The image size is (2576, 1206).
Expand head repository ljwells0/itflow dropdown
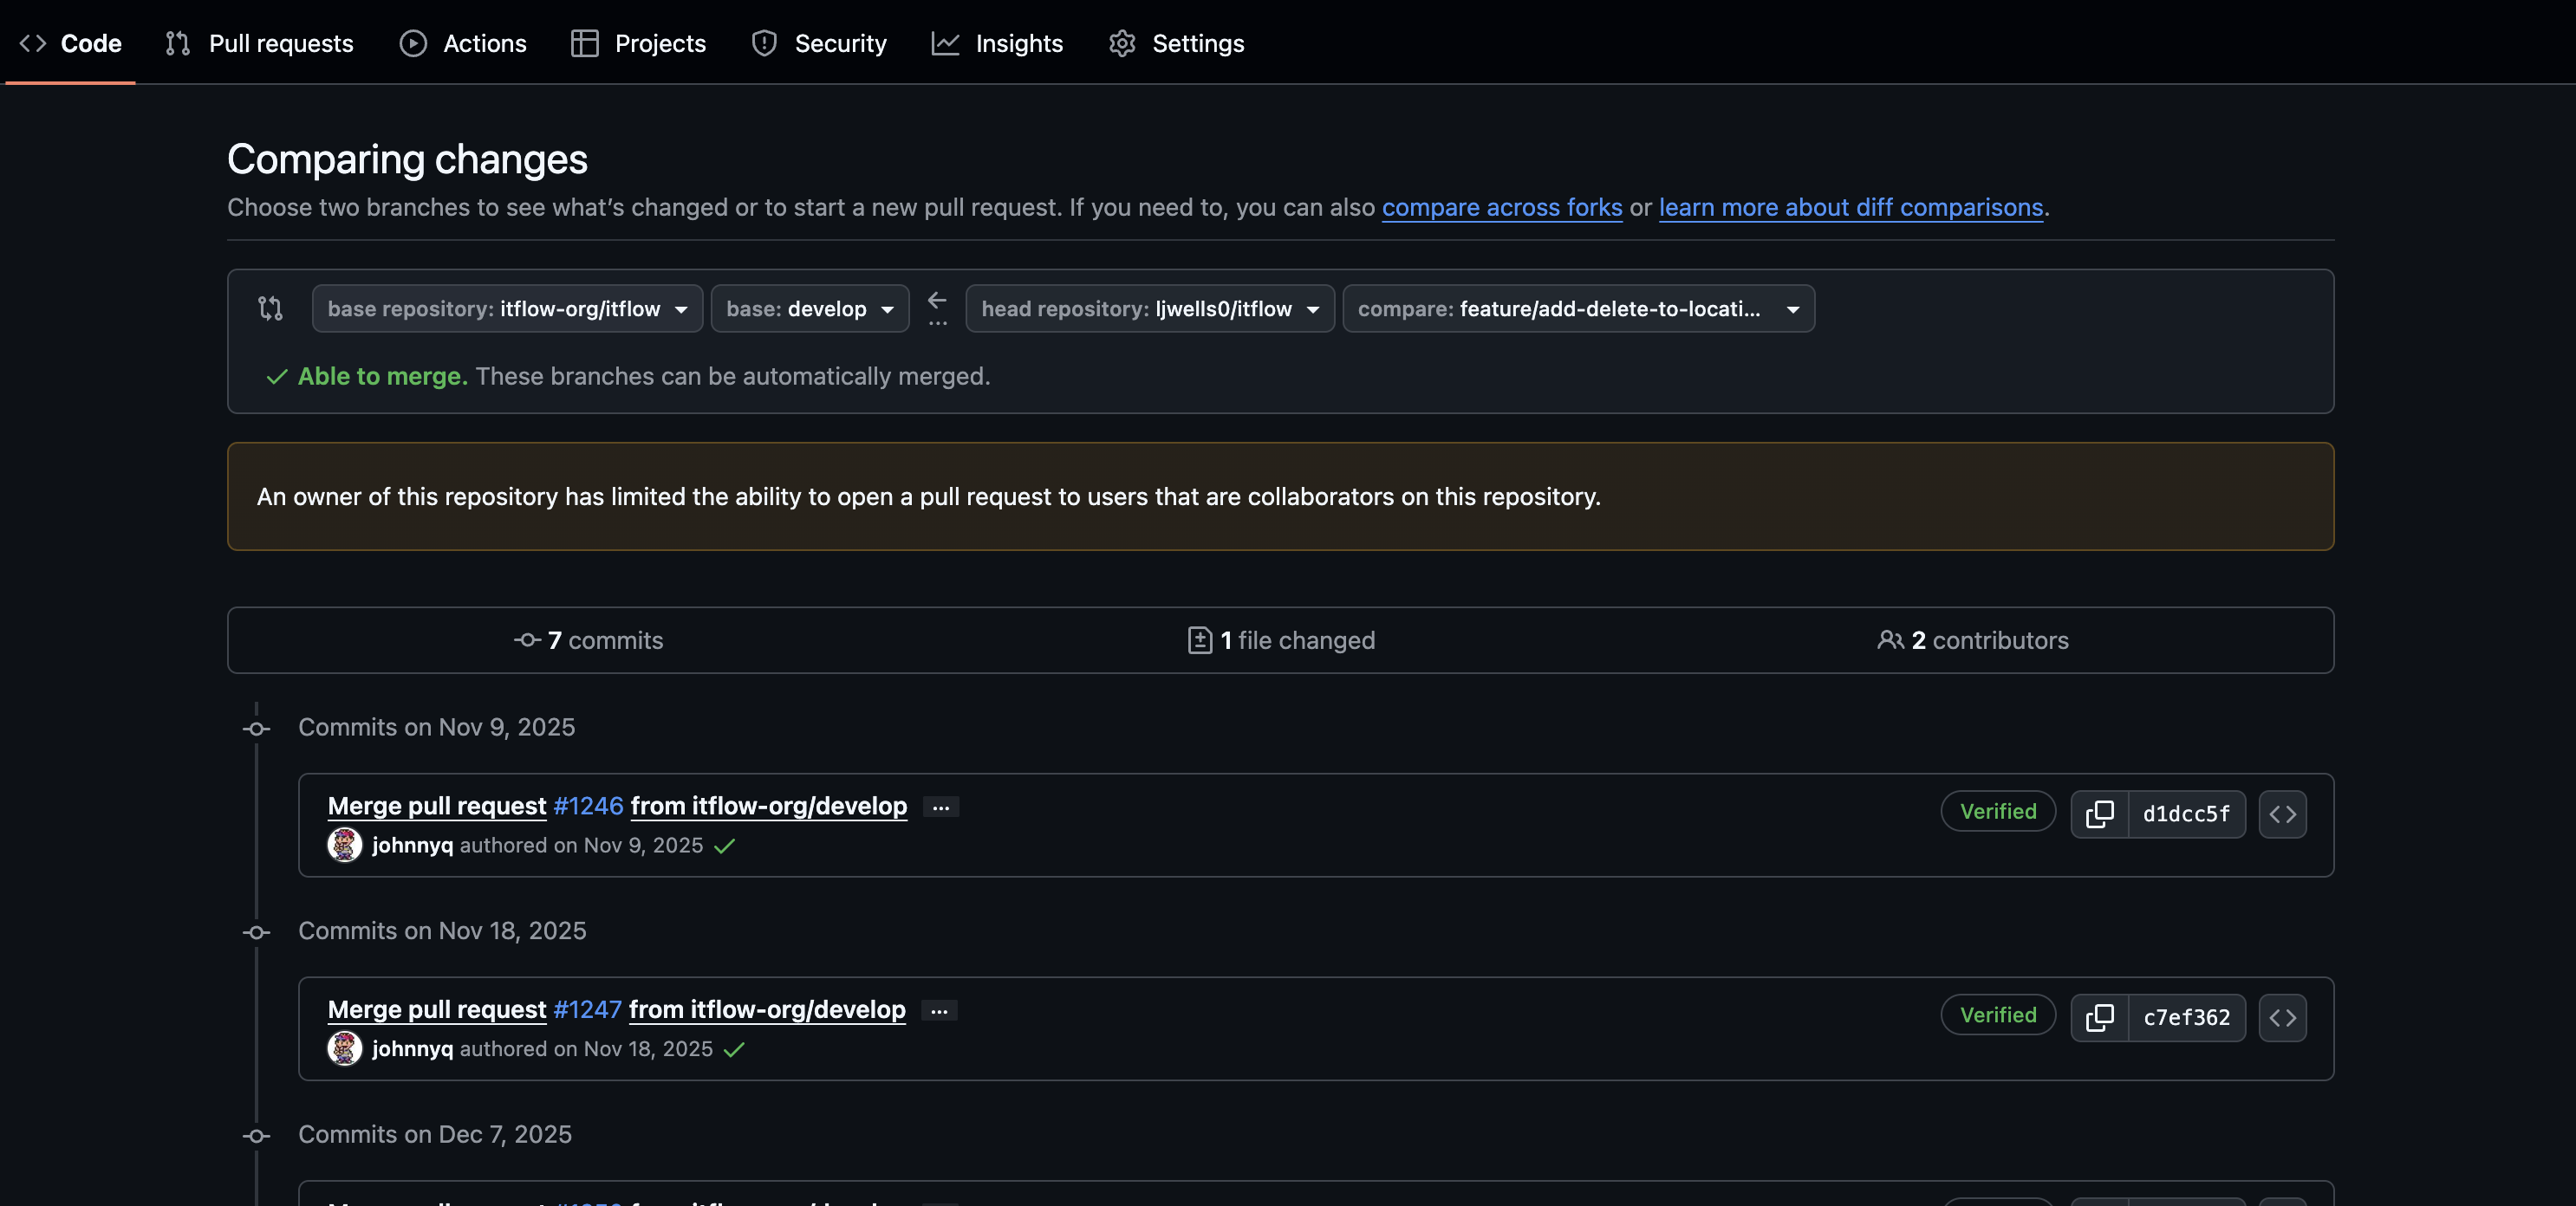(x=1150, y=308)
